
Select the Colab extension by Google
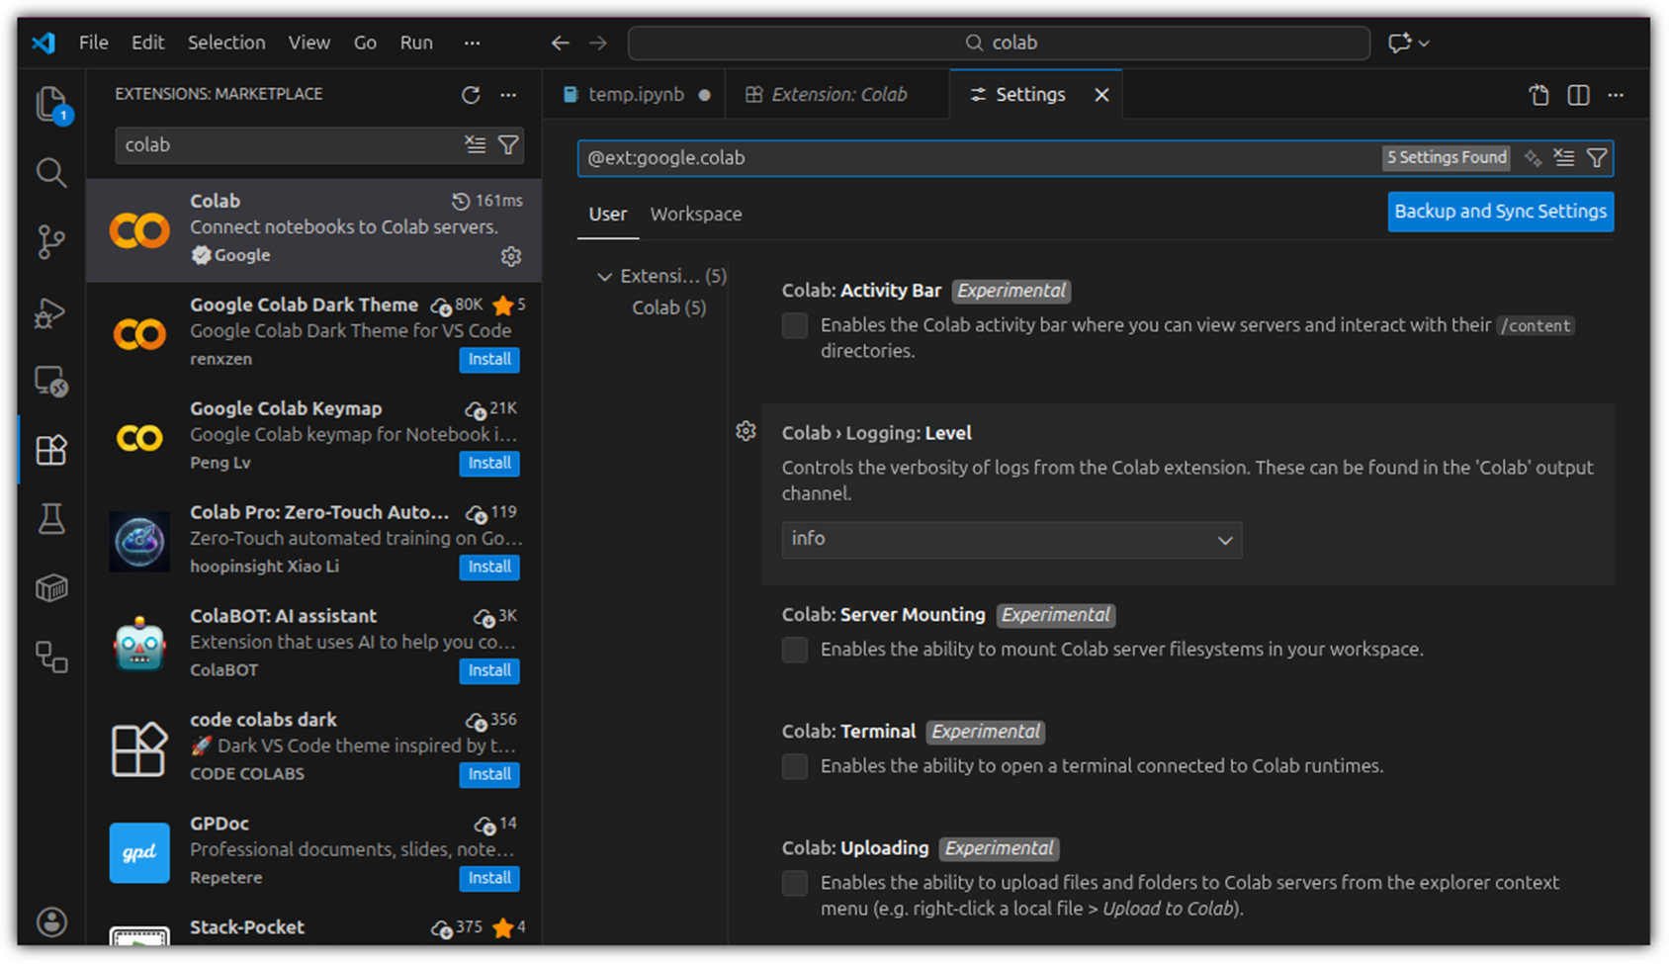pyautogui.click(x=314, y=229)
